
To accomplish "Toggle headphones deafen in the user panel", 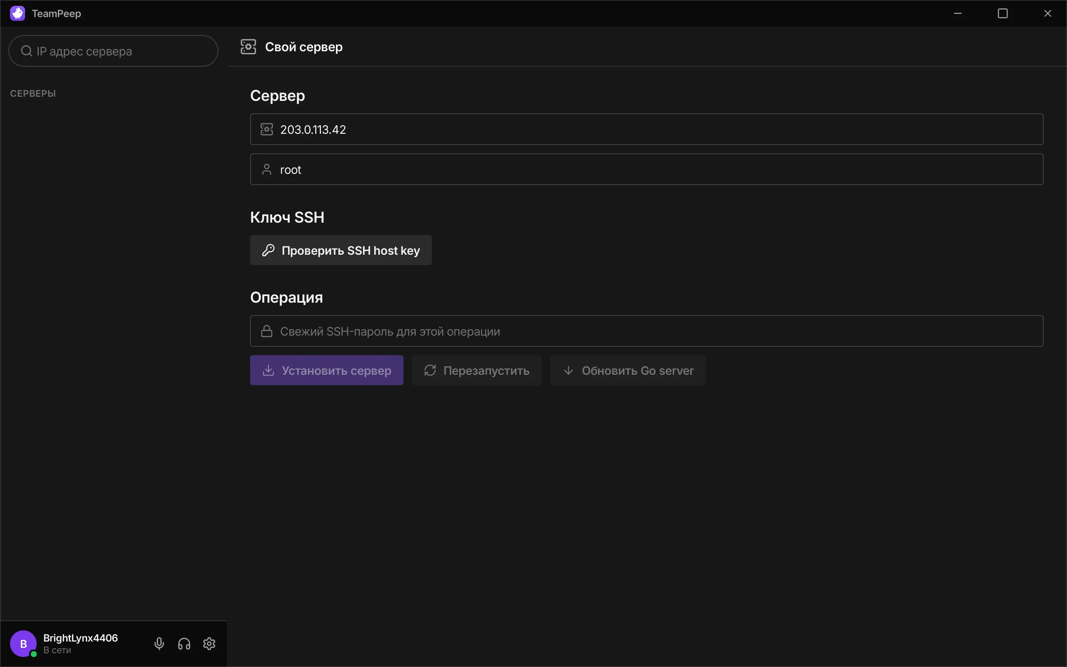I will click(184, 644).
